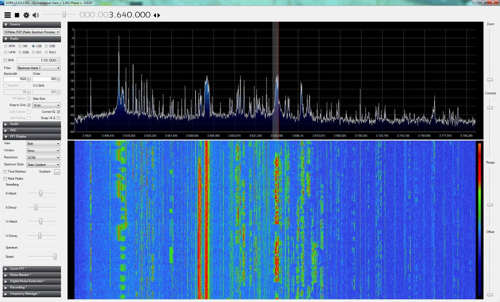Click the Bandwidth field showing 5020
Image resolution: width=500 pixels, height=302 pixels.
pyautogui.click(x=17, y=79)
